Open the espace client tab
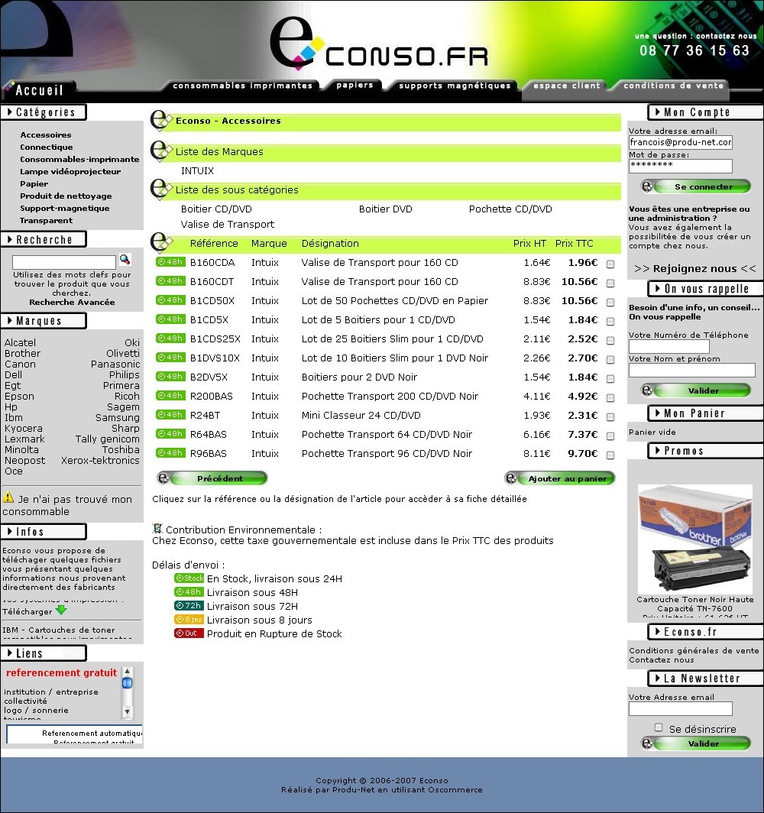 [x=567, y=86]
